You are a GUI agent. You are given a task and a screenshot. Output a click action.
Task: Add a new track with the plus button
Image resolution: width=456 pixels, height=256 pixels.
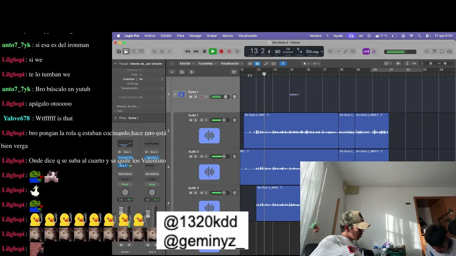point(172,72)
